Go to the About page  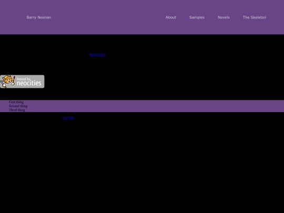coord(170,17)
